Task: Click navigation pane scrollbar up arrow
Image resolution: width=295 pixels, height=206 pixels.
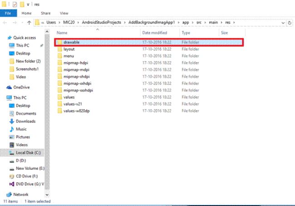Action: (47, 32)
